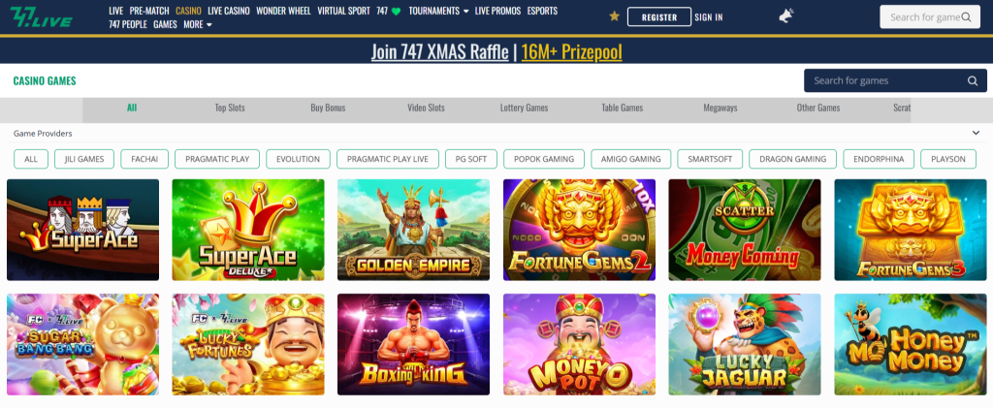
Task: Open the megaphone announcements icon
Action: (785, 16)
